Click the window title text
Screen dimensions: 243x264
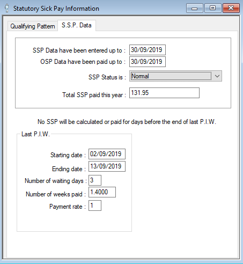pos(56,9)
